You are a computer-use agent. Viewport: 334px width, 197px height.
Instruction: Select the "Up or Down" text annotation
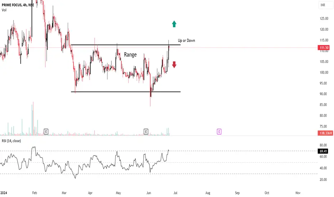tap(186, 40)
